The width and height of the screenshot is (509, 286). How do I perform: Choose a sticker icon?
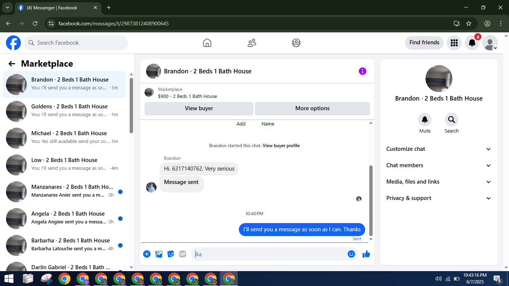[x=171, y=254]
